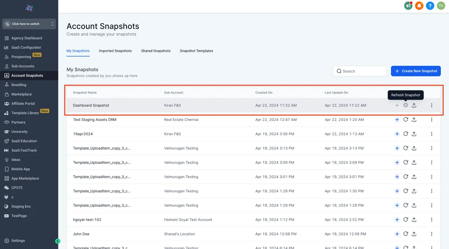Refresh the John Doe snapshot
Viewport: 449px width, 249px height.
[x=406, y=234]
